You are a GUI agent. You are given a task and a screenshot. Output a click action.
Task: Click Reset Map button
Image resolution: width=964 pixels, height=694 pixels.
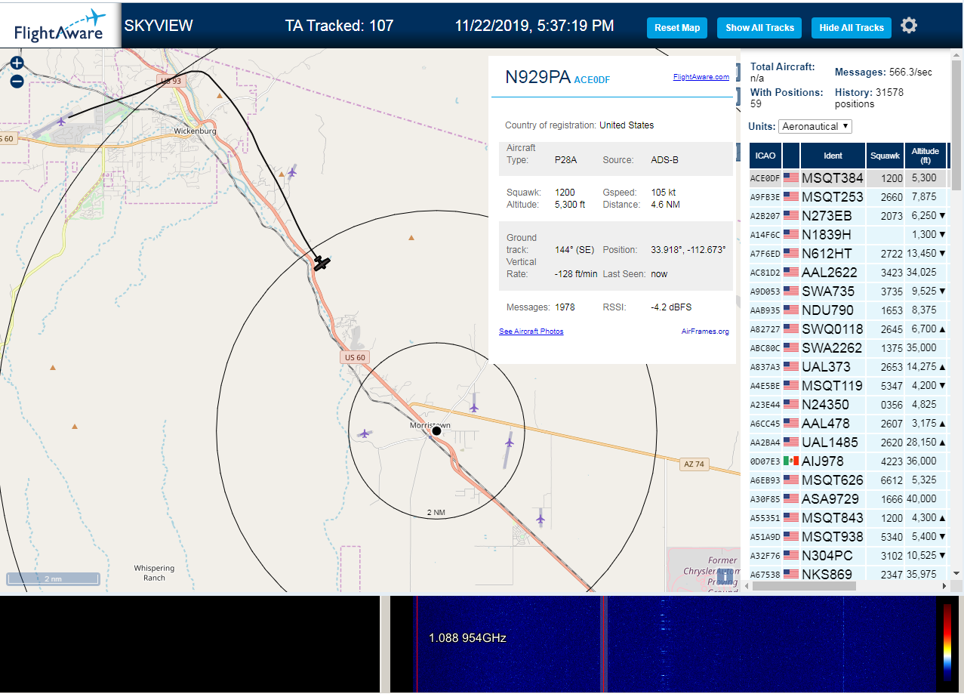(x=677, y=28)
